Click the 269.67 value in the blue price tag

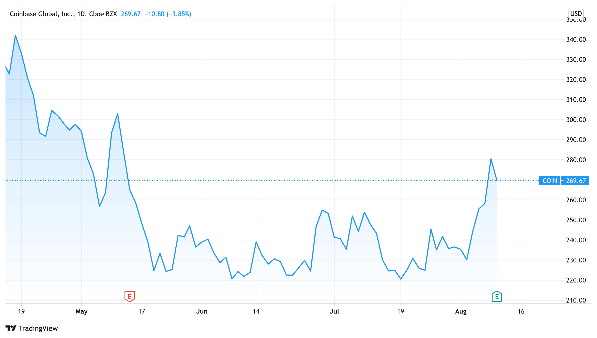coord(576,181)
